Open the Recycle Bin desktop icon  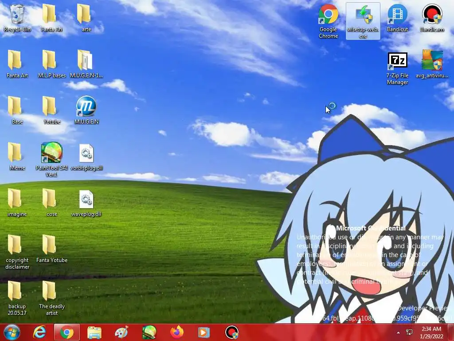point(17,18)
